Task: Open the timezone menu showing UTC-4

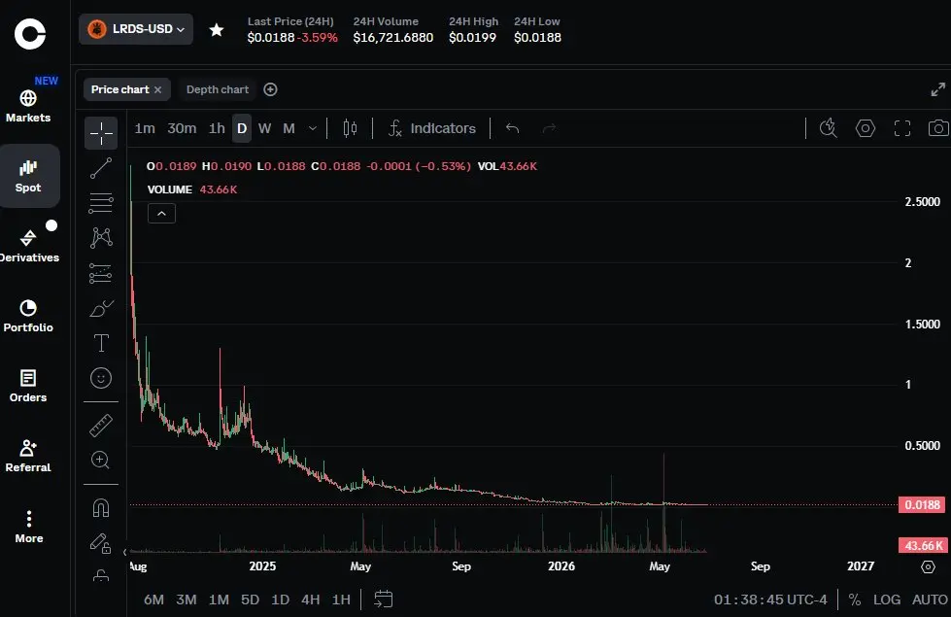Action: click(x=770, y=600)
